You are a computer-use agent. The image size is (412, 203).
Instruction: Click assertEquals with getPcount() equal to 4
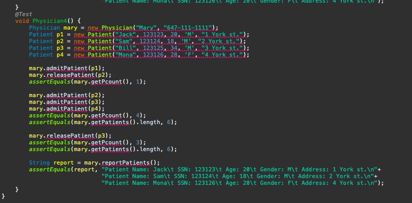tap(87, 115)
